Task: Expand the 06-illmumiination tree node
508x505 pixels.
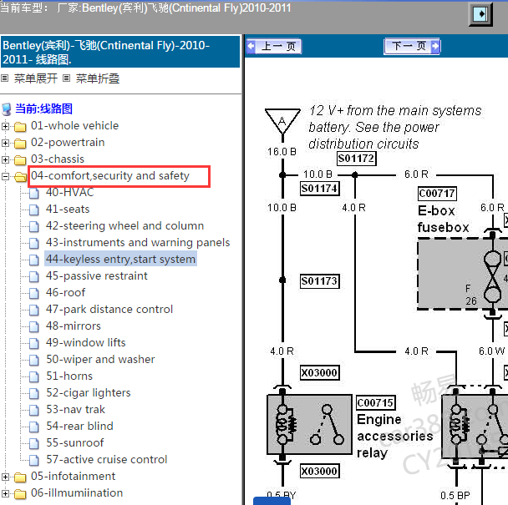Action: [5, 493]
